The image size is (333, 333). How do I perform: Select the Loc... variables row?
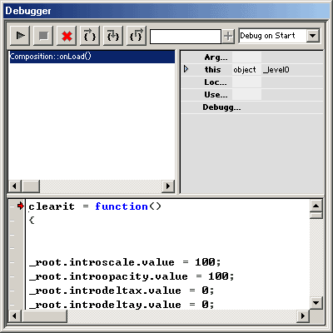[x=252, y=82]
